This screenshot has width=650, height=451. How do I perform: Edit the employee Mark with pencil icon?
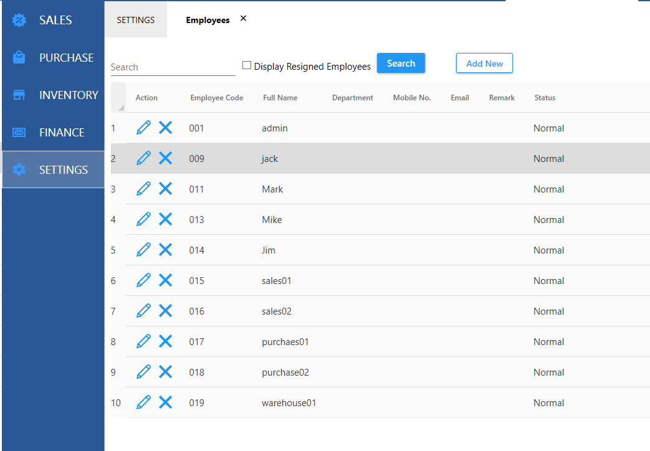coord(143,189)
